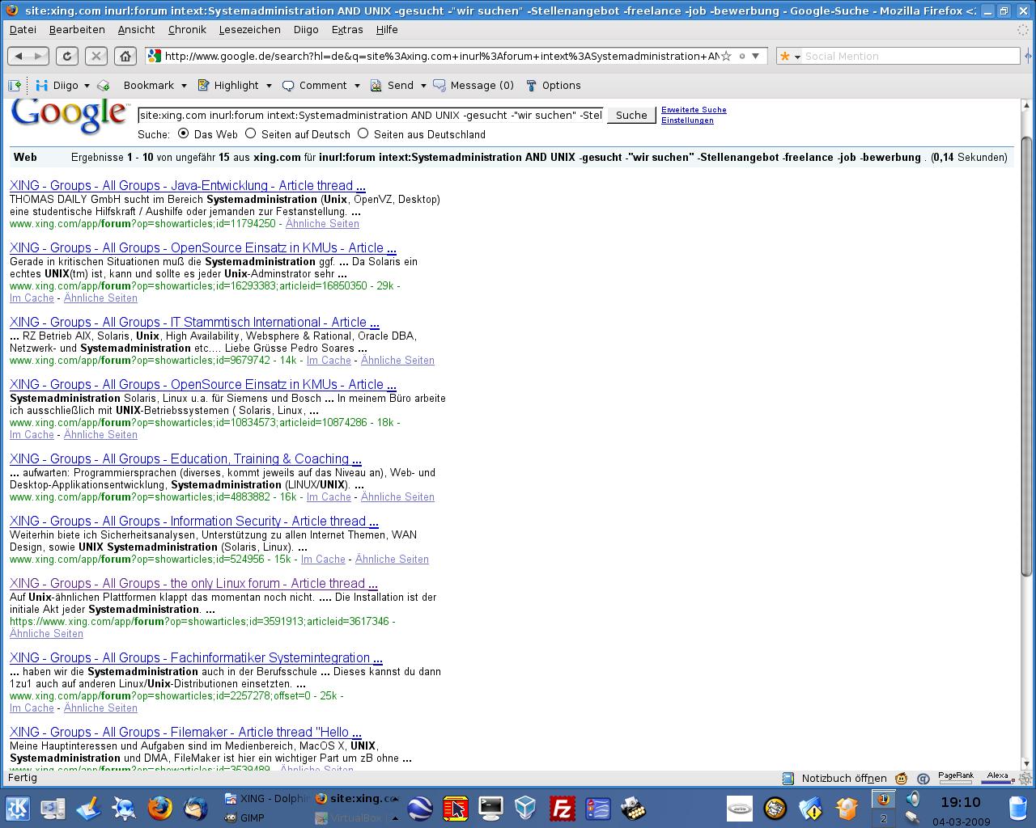Image resolution: width=1036 pixels, height=828 pixels.
Task: Open the Diigo menu in menu bar
Action: click(306, 29)
